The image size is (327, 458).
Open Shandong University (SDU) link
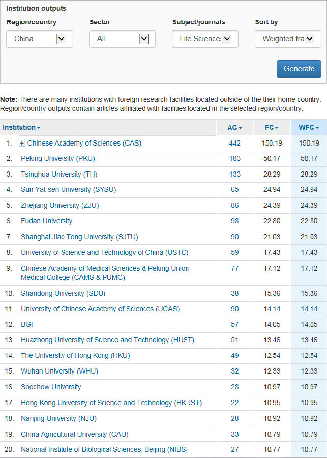[x=63, y=293]
